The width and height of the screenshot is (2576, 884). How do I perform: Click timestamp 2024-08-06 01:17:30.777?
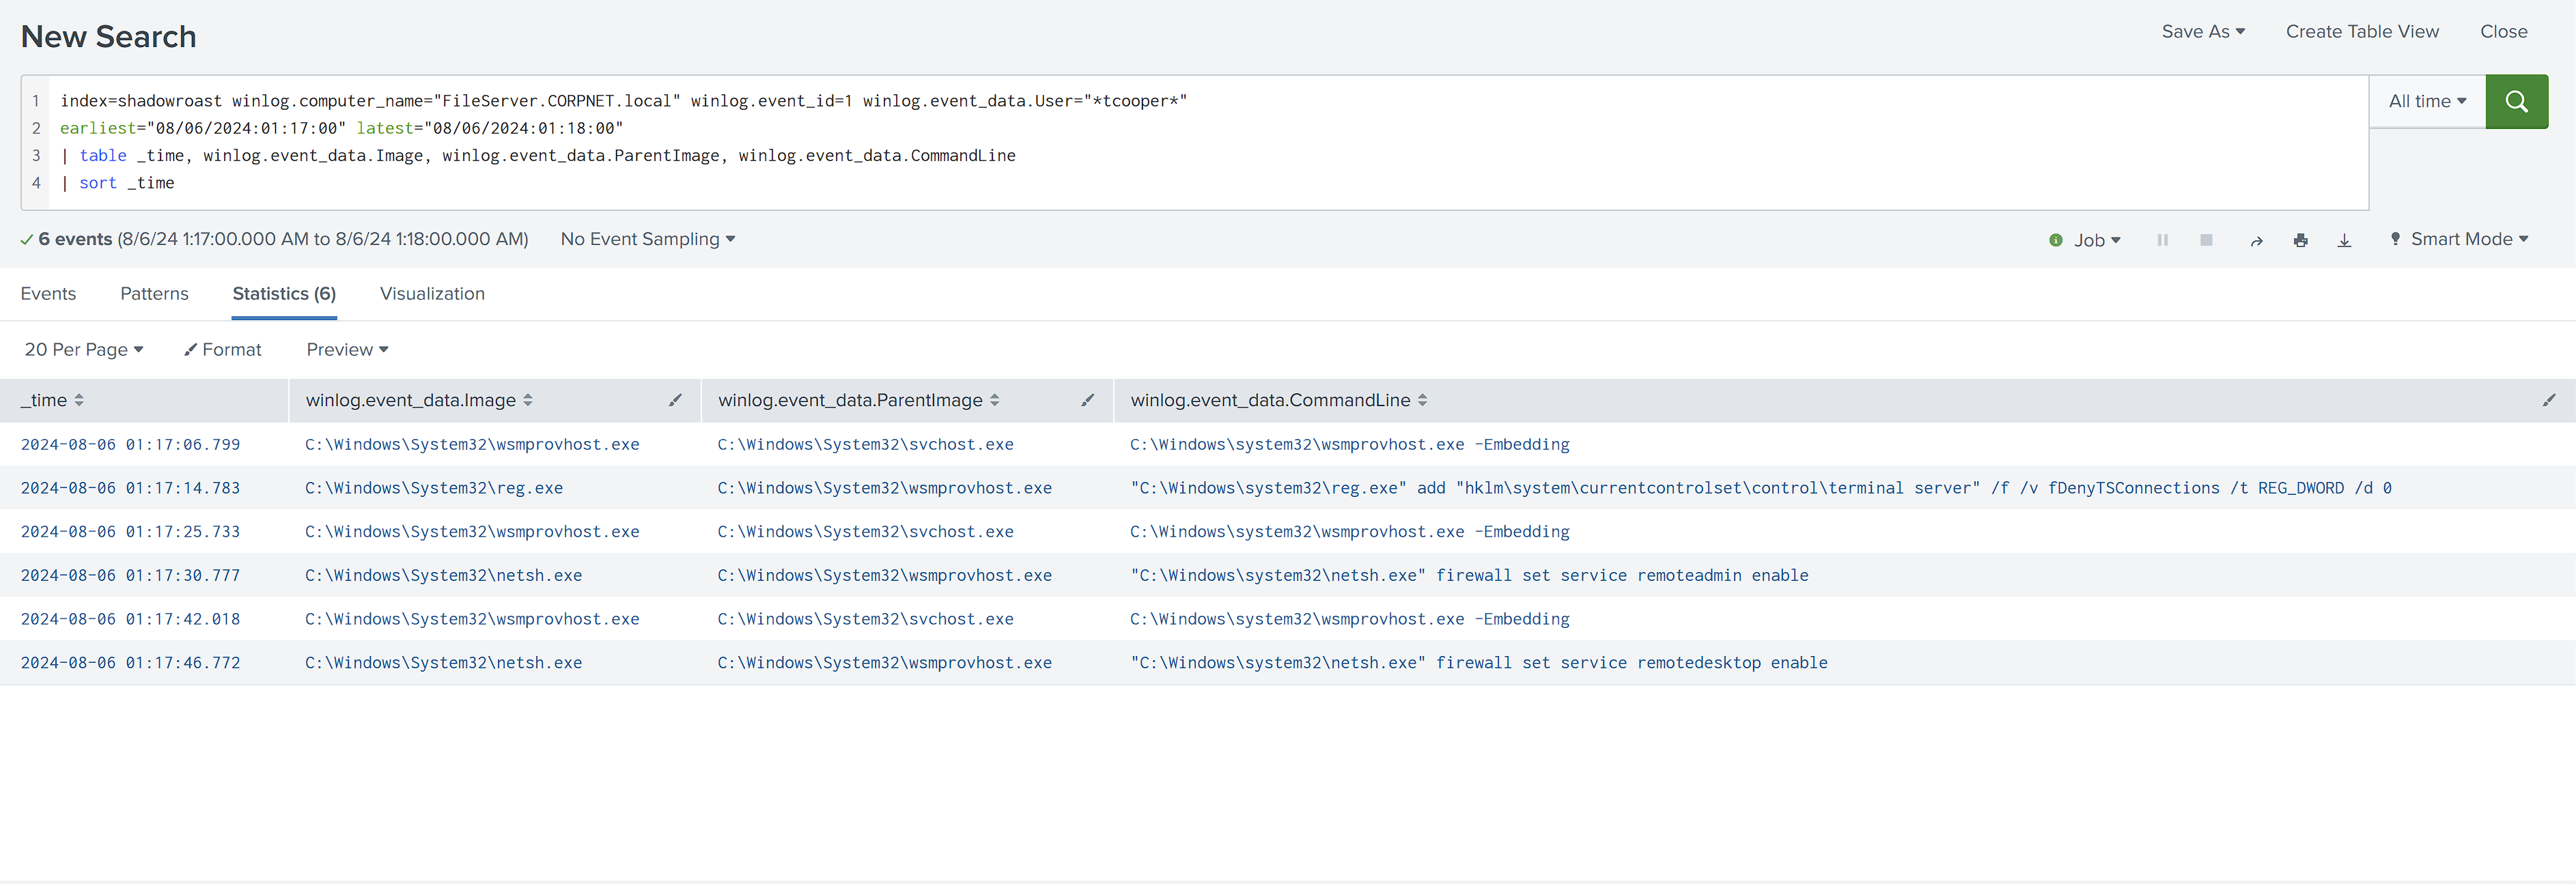tap(130, 576)
